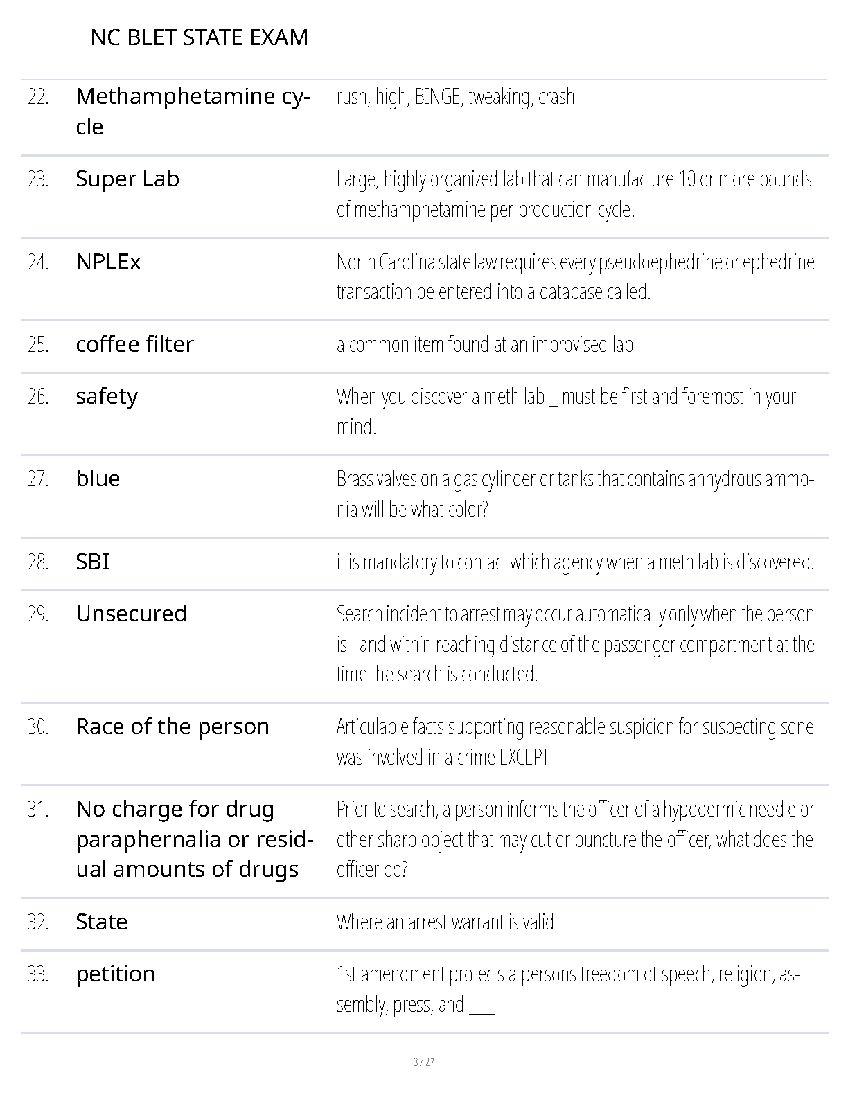Screen dimensions: 848x1097
Task: Select the "SBI" term
Action: 92,562
